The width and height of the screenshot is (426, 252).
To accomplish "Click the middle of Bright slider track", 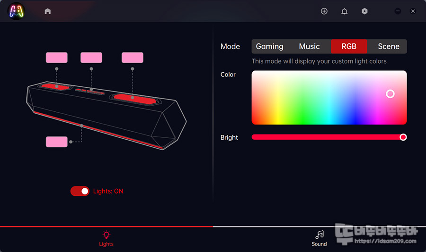I will (x=329, y=137).
